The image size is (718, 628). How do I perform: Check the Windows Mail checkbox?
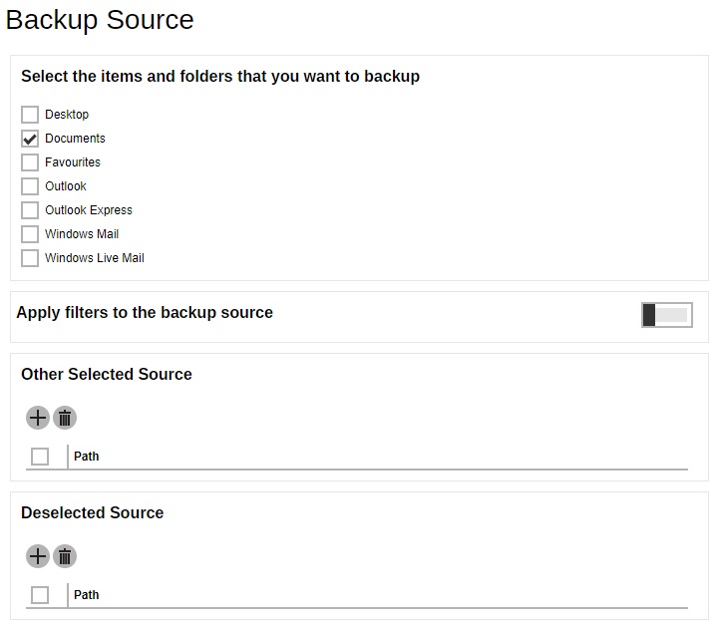pos(30,234)
